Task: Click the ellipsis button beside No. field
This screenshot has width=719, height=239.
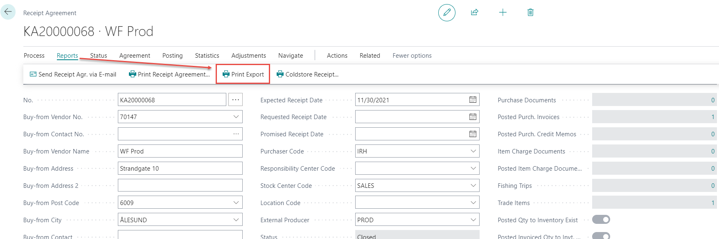Action: click(x=235, y=100)
